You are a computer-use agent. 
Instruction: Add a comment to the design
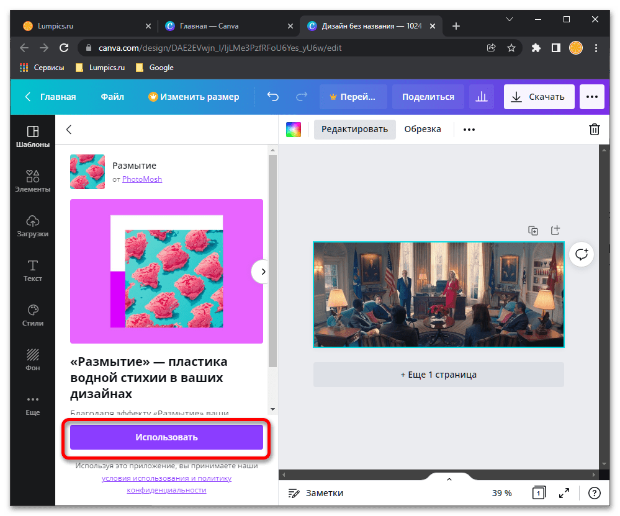tap(582, 254)
